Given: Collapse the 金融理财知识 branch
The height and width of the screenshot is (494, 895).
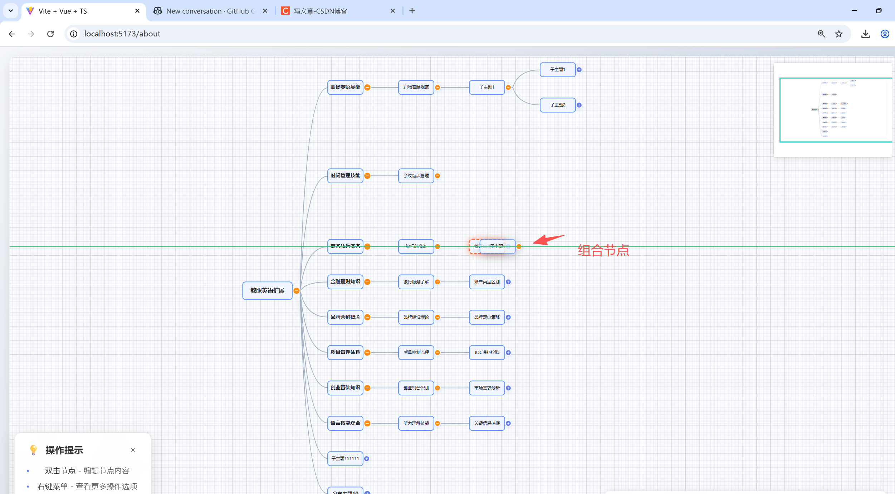Looking at the screenshot, I should (367, 282).
